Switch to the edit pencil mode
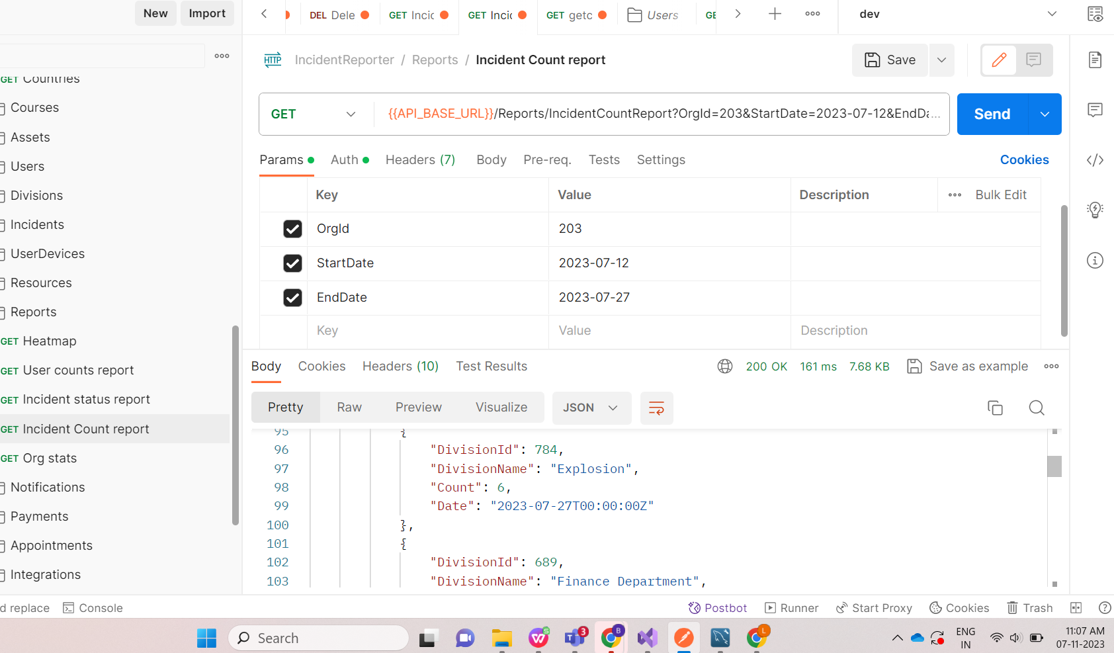Viewport: 1114px width, 653px height. [x=999, y=60]
